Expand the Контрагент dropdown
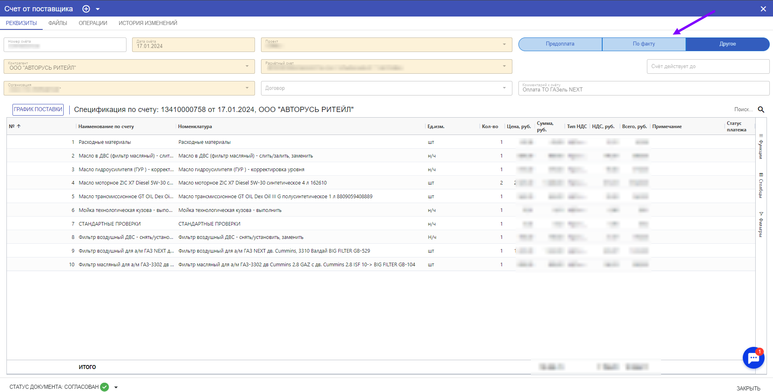The image size is (773, 392). coord(247,66)
